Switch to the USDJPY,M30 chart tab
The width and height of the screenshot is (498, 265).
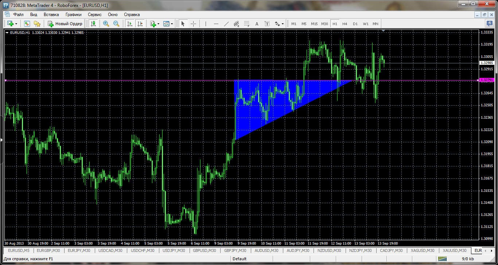click(174, 250)
